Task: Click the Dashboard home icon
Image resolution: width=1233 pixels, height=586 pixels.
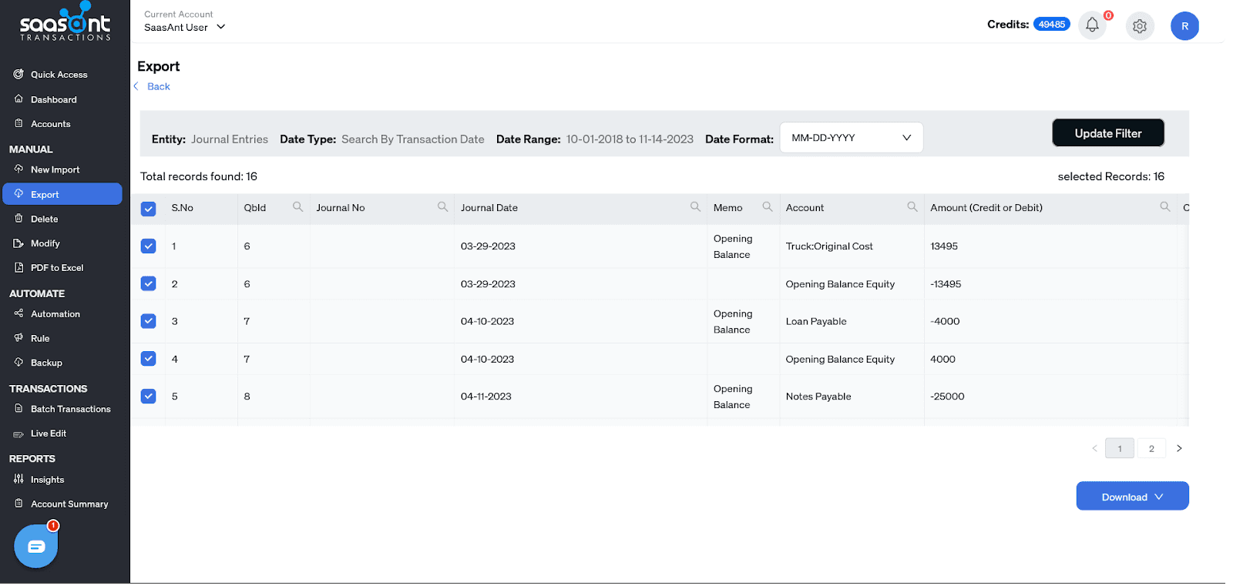Action: [x=18, y=99]
